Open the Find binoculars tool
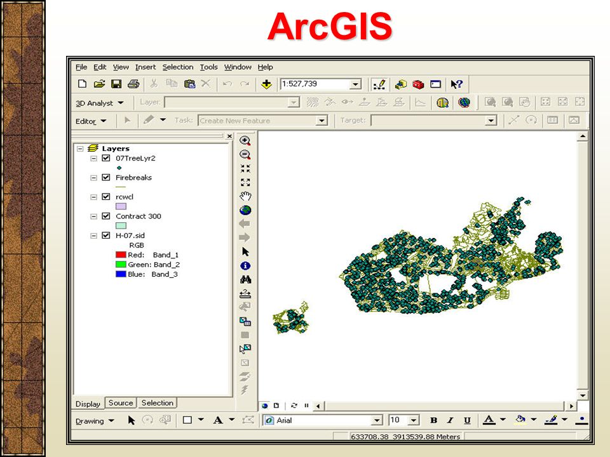The height and width of the screenshot is (457, 610). point(245,279)
